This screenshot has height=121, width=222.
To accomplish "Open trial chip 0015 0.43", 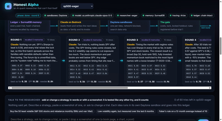I will pos(89,70).
